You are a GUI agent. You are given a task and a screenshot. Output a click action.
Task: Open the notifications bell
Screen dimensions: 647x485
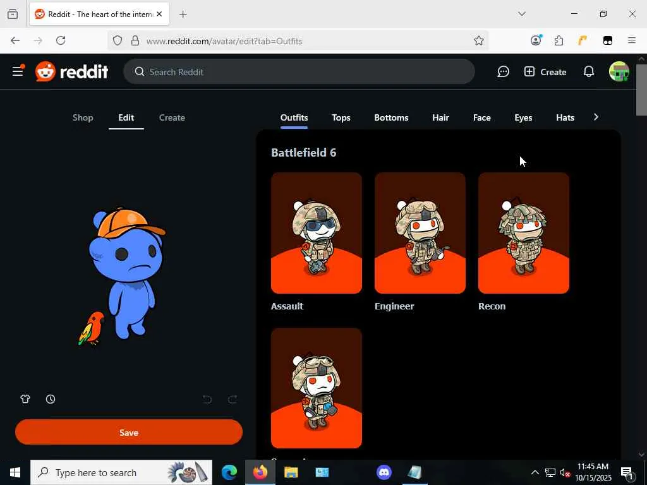(589, 72)
